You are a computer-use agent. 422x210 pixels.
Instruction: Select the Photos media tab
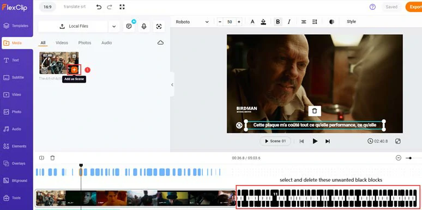click(x=85, y=42)
